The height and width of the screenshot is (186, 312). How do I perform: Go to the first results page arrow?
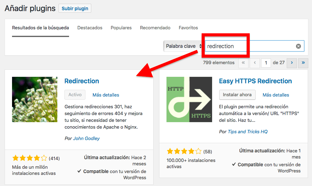243,63
